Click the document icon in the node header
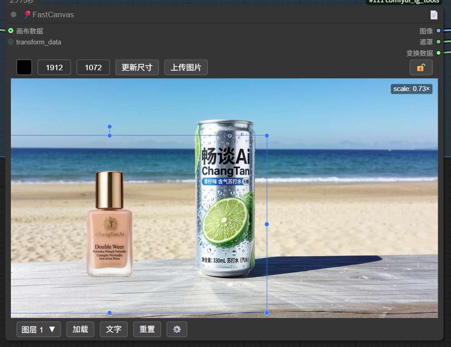Screen dimensions: 451x347 point(434,14)
